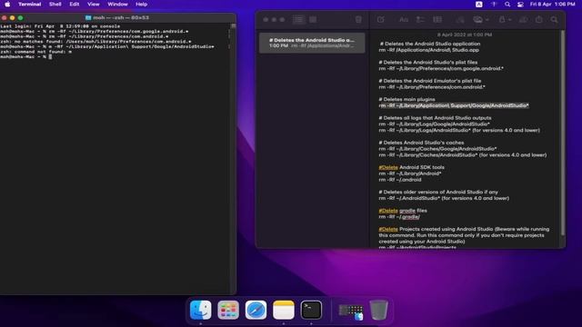
Task: Click the note date '8 April 2022 at 1:00 PM'
Action: tap(465, 35)
